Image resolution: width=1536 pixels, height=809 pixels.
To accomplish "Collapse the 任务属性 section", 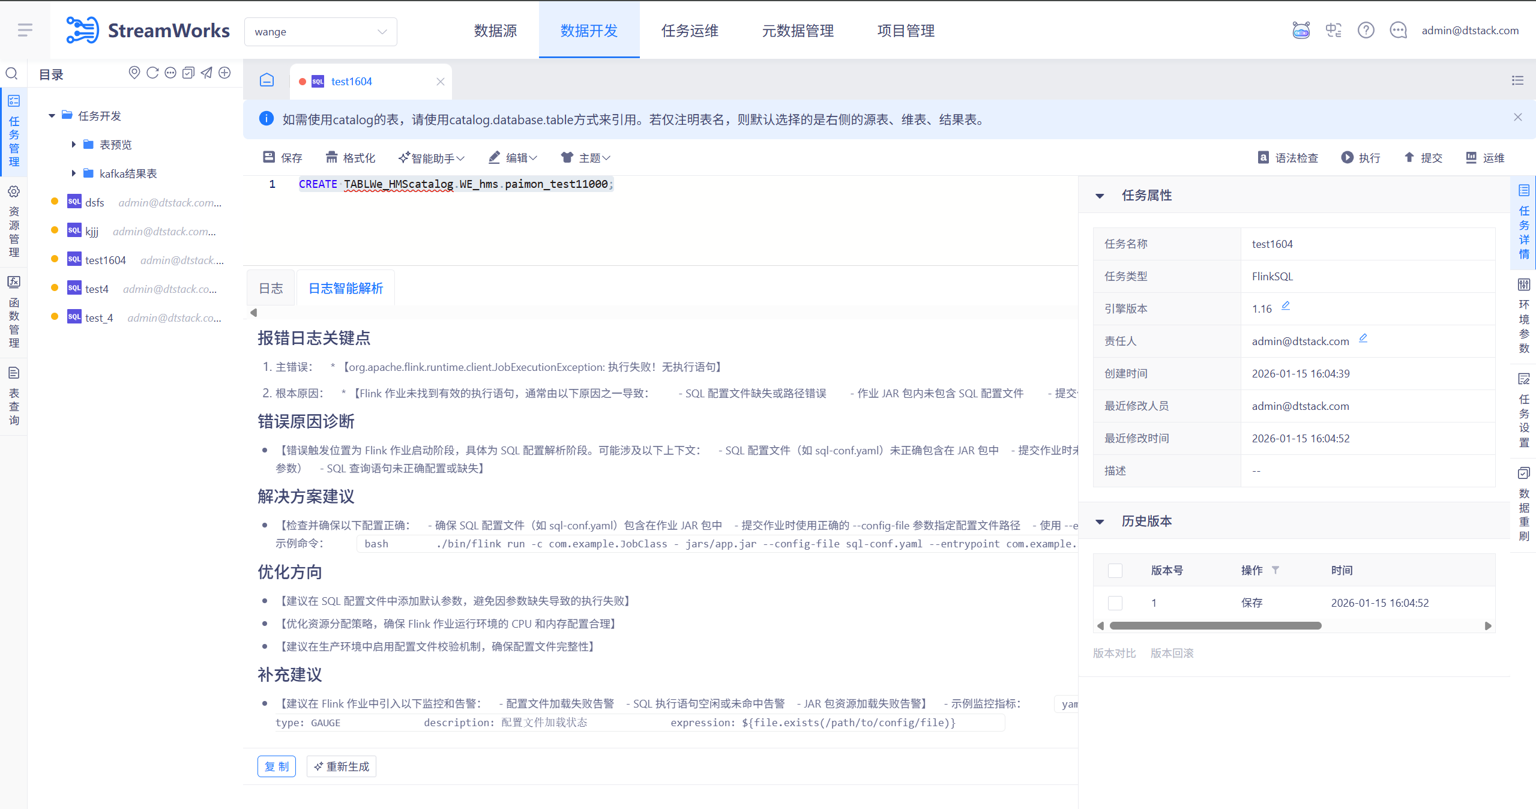I will pyautogui.click(x=1100, y=196).
